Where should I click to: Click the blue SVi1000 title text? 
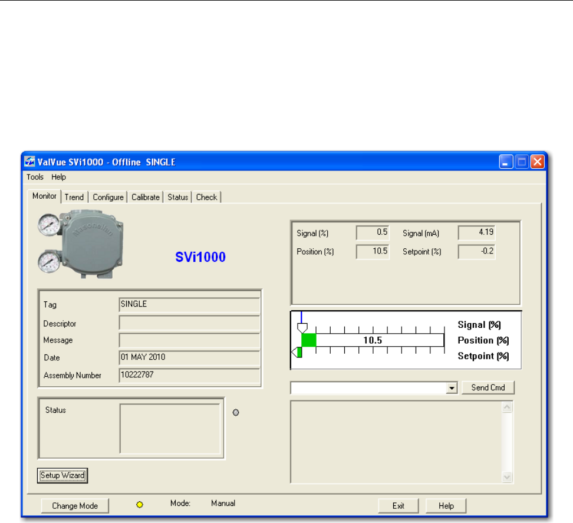click(200, 257)
